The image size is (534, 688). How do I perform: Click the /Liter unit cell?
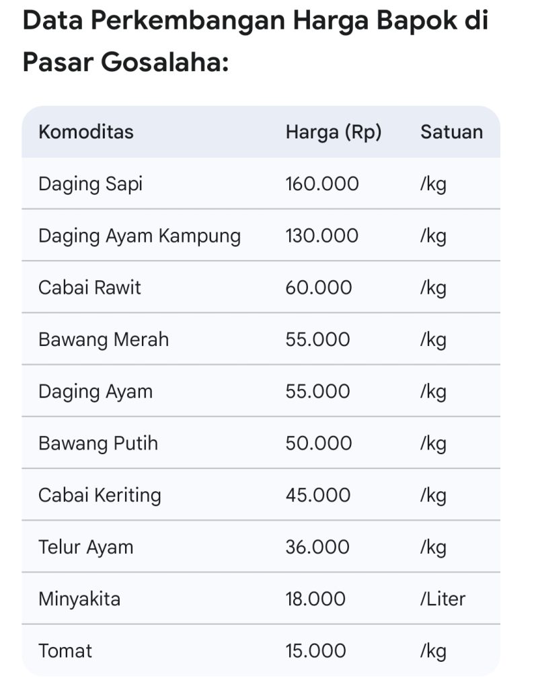pyautogui.click(x=443, y=599)
